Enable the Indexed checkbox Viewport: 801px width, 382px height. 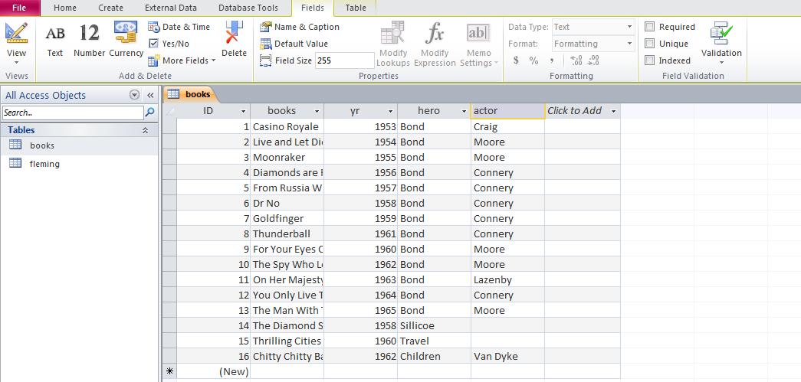pyautogui.click(x=649, y=60)
